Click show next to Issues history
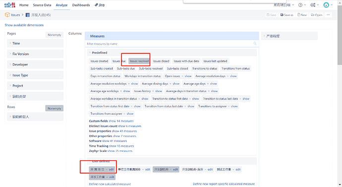Screen dimensions: 342x187 coord(159,91)
